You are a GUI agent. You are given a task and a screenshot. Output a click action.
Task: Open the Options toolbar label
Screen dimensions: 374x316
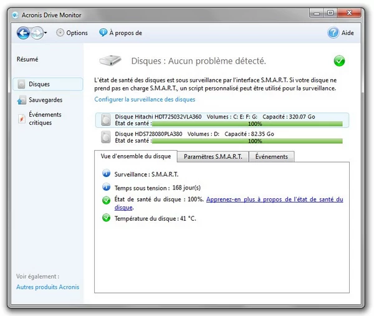pyautogui.click(x=77, y=33)
